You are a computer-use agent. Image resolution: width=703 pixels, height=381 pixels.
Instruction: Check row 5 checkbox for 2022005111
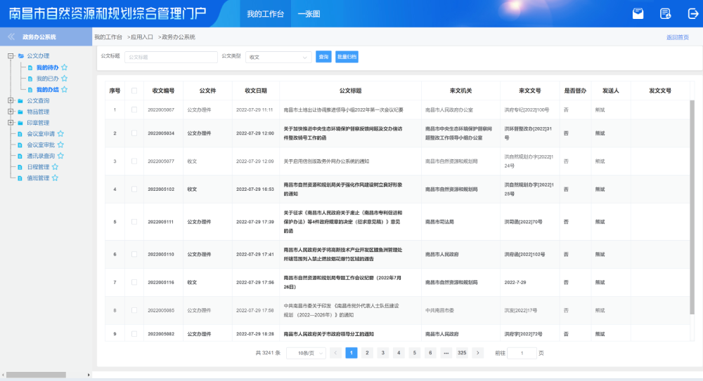pos(134,222)
